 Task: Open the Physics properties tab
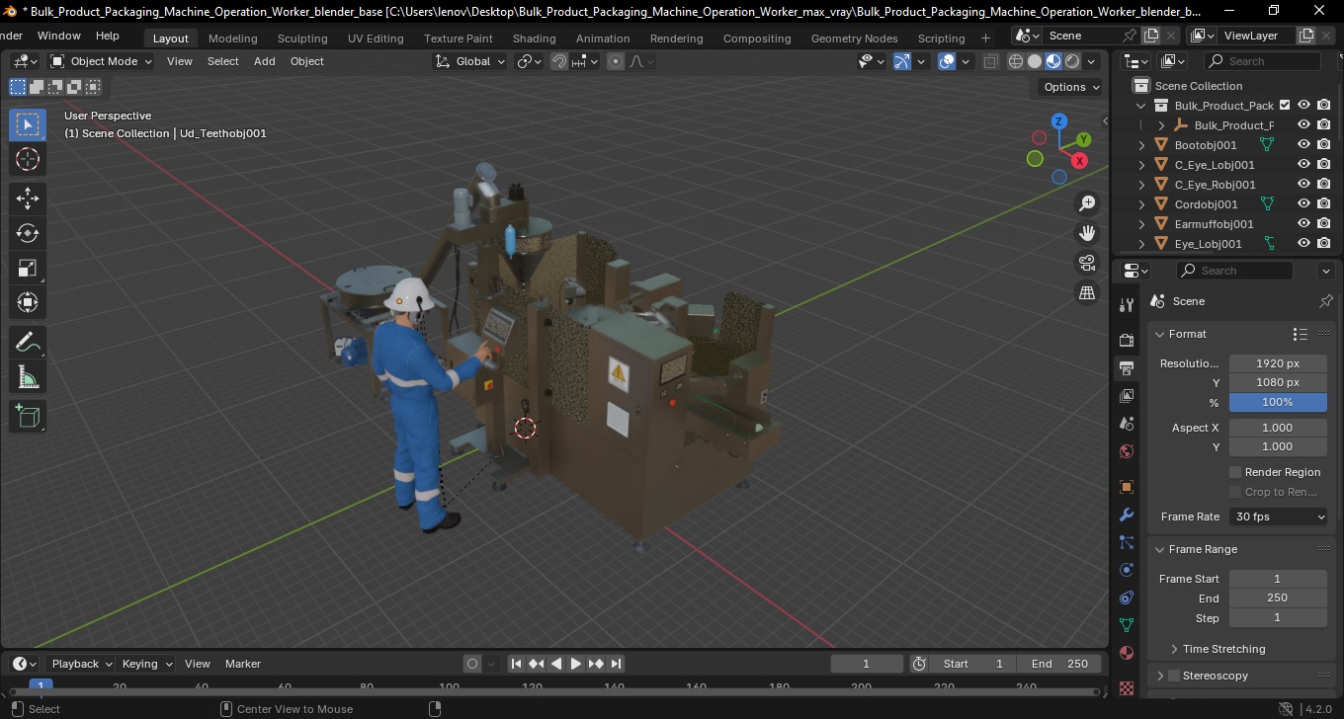(1127, 570)
